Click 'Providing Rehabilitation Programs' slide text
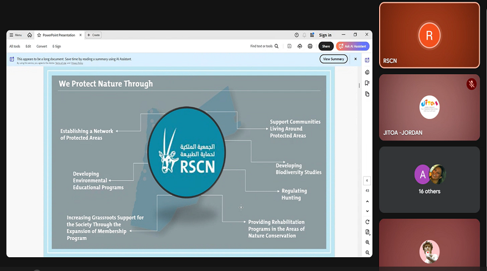Viewport: 487px width, 271px height. click(x=276, y=229)
